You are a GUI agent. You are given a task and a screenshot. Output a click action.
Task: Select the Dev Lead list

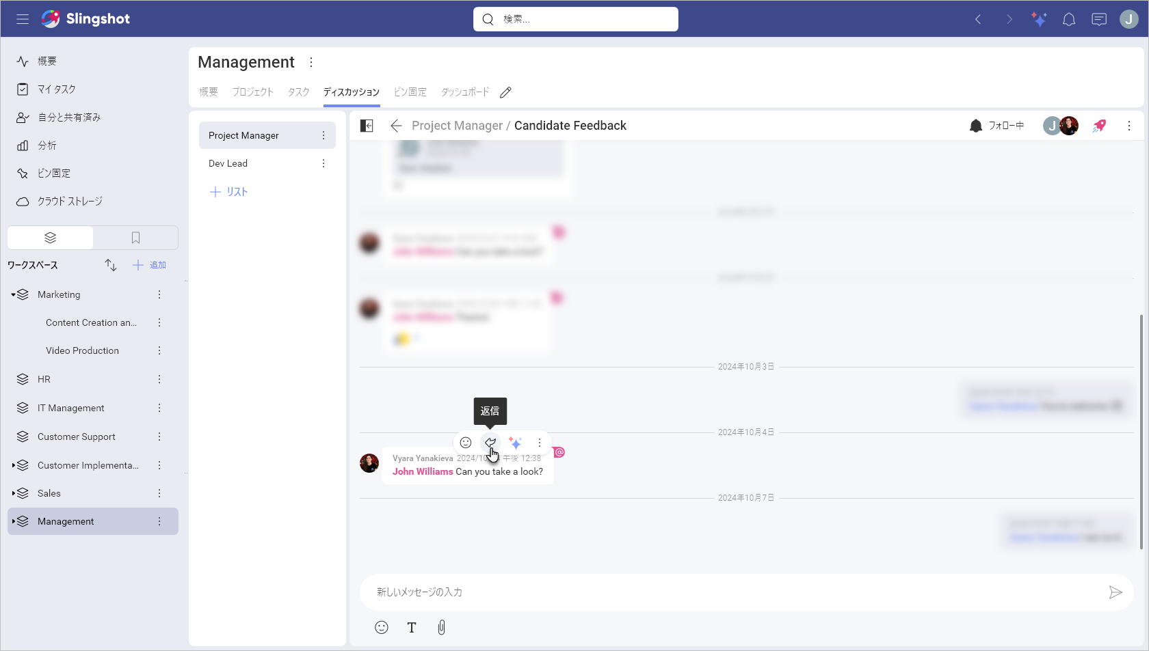click(x=267, y=163)
